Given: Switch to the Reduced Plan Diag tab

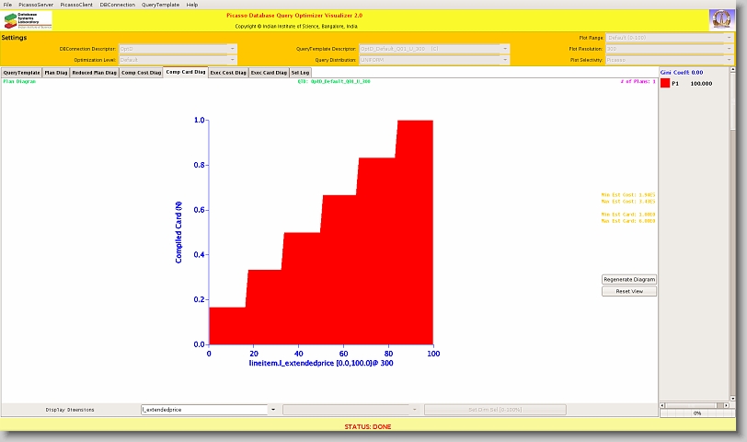Looking at the screenshot, I should tap(94, 72).
